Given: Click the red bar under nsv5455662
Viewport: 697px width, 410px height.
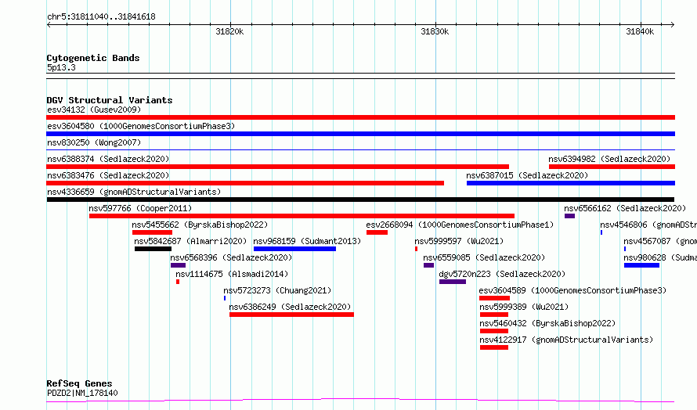Looking at the screenshot, I should tap(152, 232).
